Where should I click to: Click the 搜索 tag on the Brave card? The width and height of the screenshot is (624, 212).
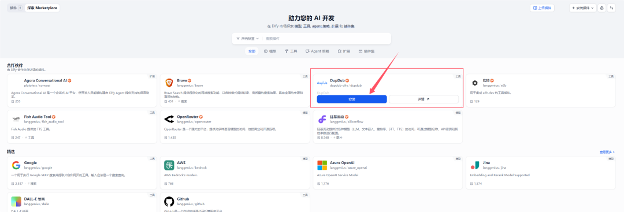tap(183, 102)
